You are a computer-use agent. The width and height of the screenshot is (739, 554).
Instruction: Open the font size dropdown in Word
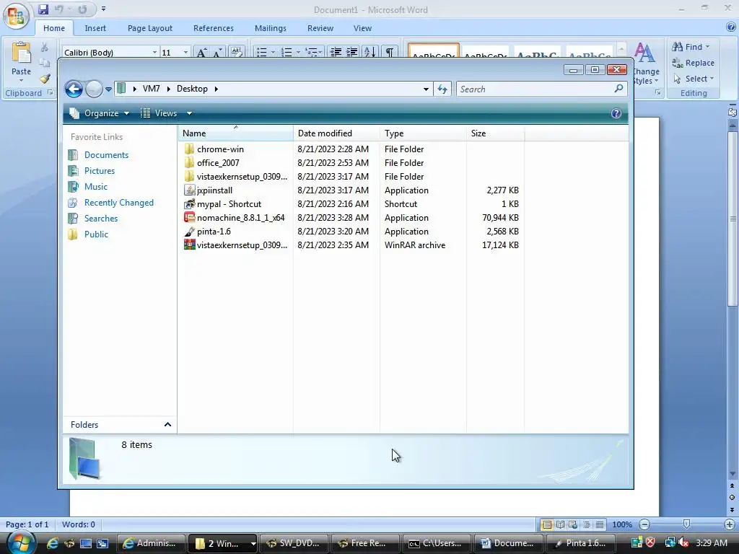click(x=185, y=52)
